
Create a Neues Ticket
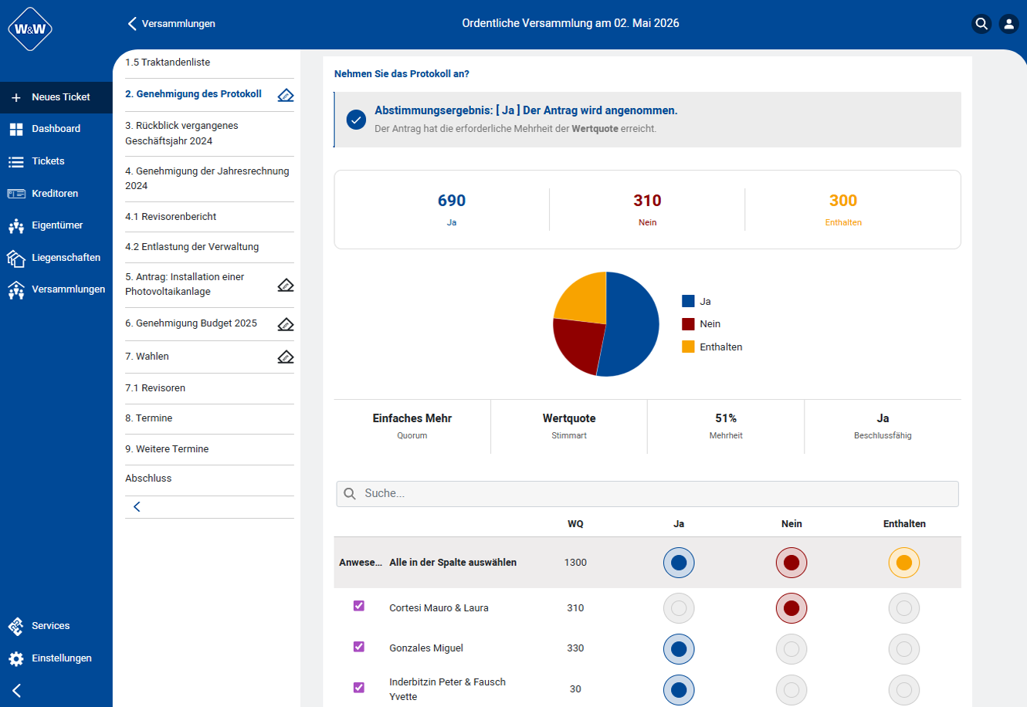click(x=56, y=97)
